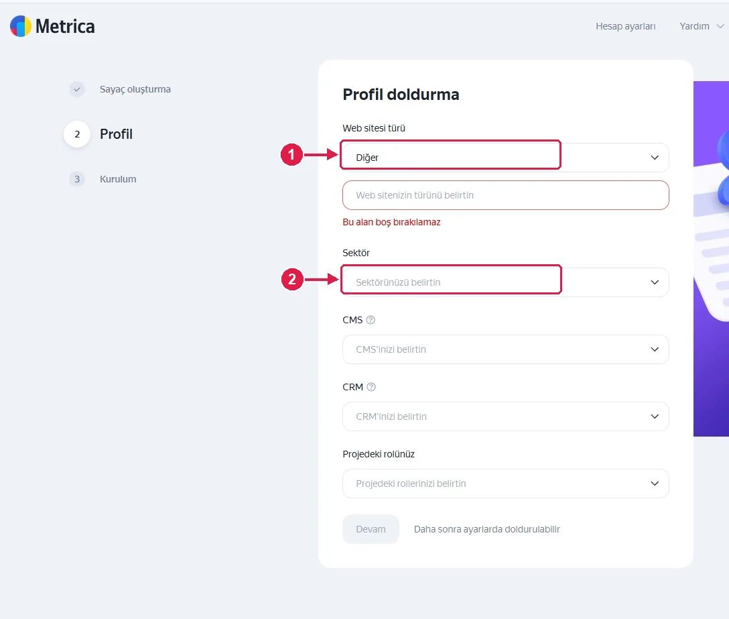The image size is (729, 619).
Task: Open the Yardım menu
Action: 694,27
